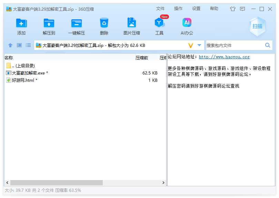The width and height of the screenshot is (279, 198).
Task: Click the 添加 (Add) toolbar icon
Action: coord(21,23)
